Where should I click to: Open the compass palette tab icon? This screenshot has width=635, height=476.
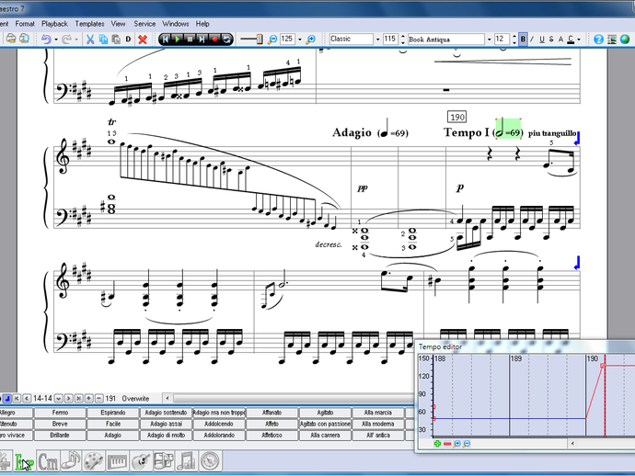click(210, 461)
